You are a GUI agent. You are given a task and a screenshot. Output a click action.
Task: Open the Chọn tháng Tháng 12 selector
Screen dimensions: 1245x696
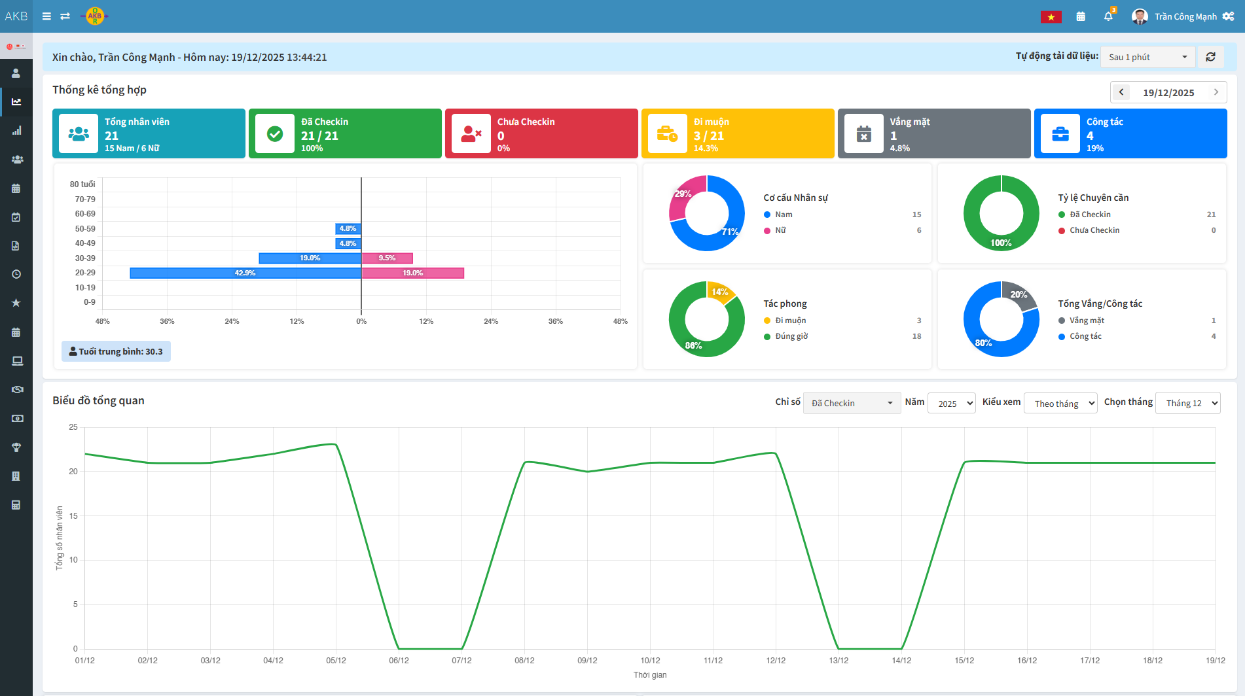[1187, 403]
